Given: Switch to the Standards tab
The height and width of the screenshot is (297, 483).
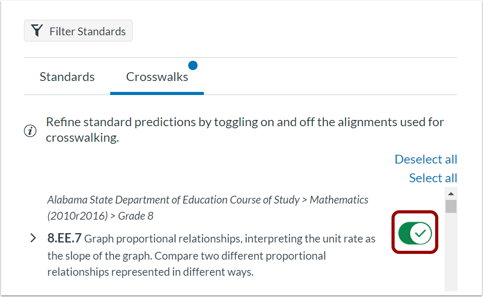Looking at the screenshot, I should coord(67,77).
